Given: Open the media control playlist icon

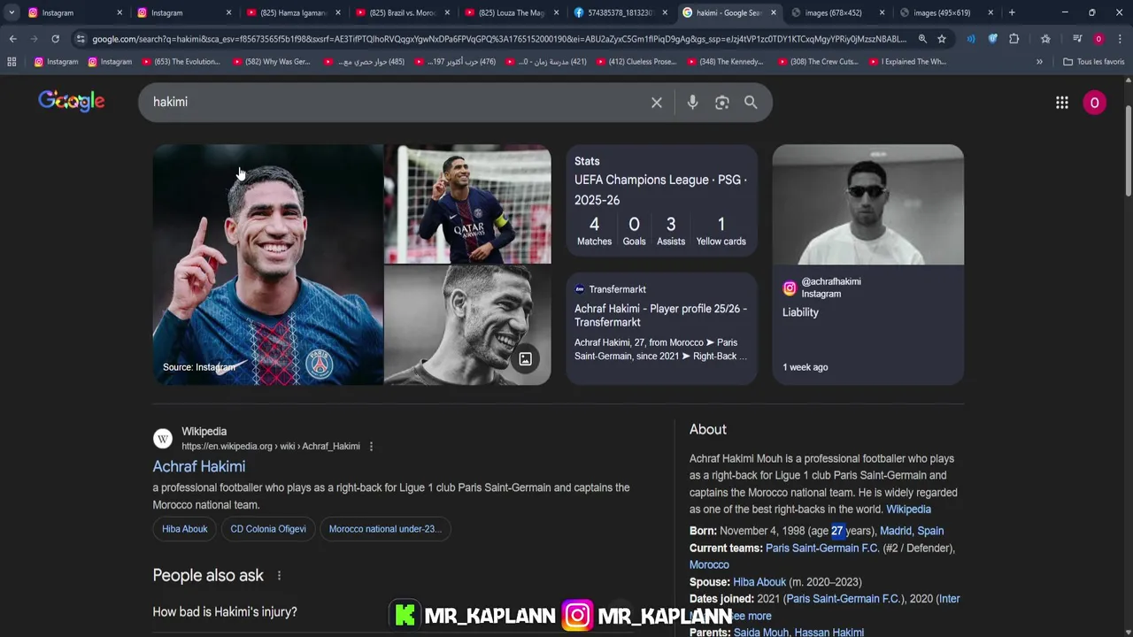Looking at the screenshot, I should coord(1077,39).
